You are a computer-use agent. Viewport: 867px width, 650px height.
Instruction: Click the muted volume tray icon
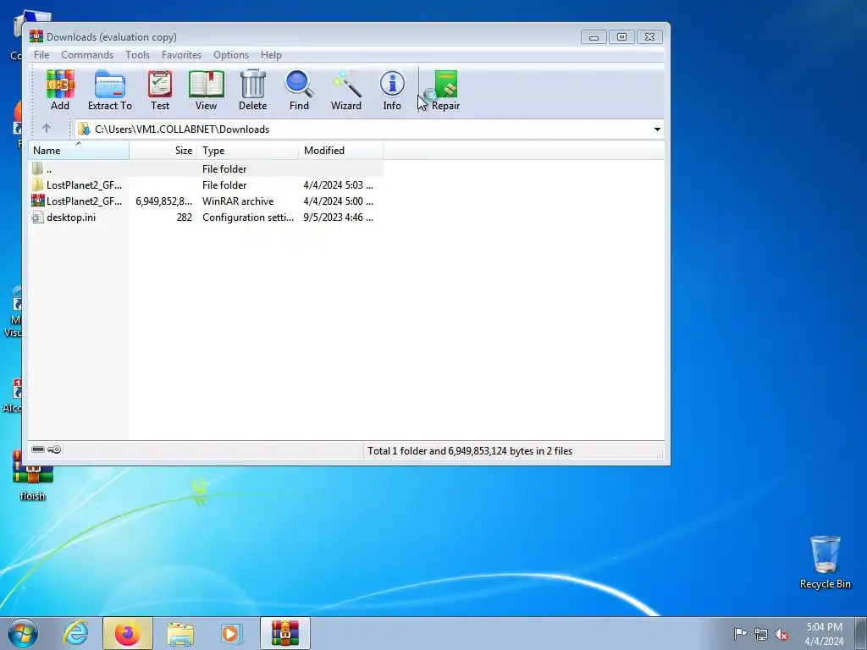(781, 634)
